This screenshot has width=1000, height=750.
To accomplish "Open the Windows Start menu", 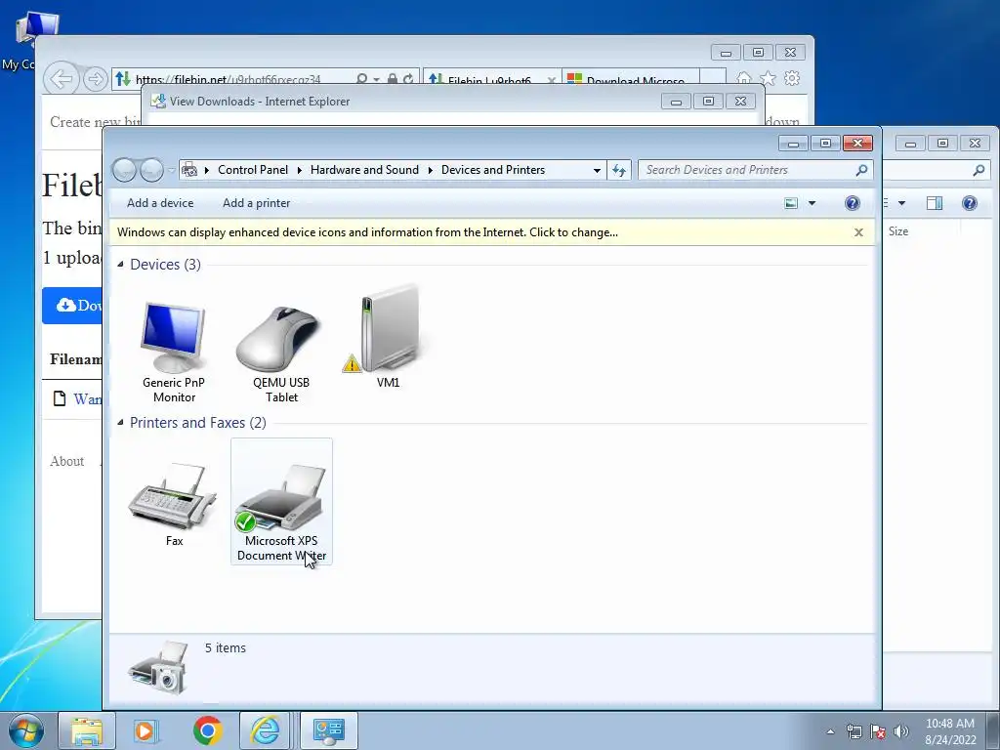I will 26,730.
